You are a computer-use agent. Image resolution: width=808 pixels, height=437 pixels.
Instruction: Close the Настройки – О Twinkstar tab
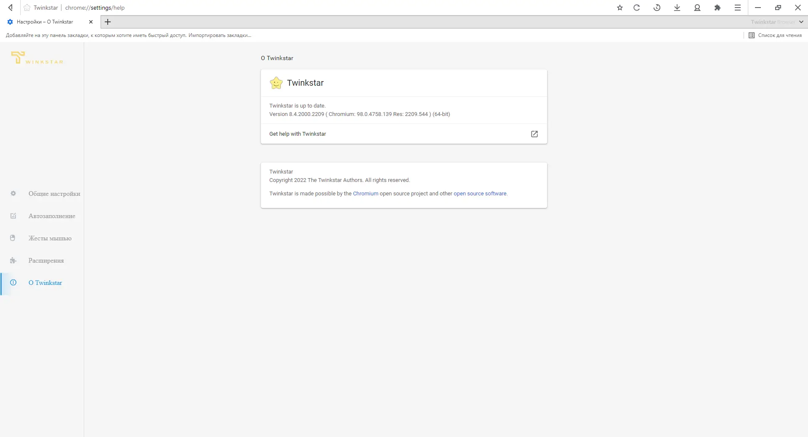(91, 22)
